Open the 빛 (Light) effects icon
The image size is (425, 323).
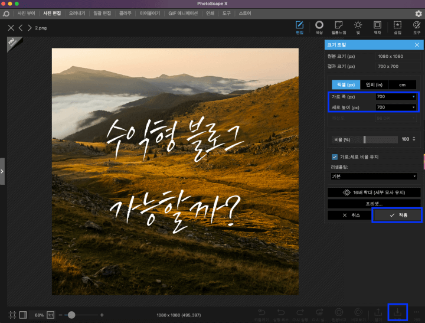point(358,27)
